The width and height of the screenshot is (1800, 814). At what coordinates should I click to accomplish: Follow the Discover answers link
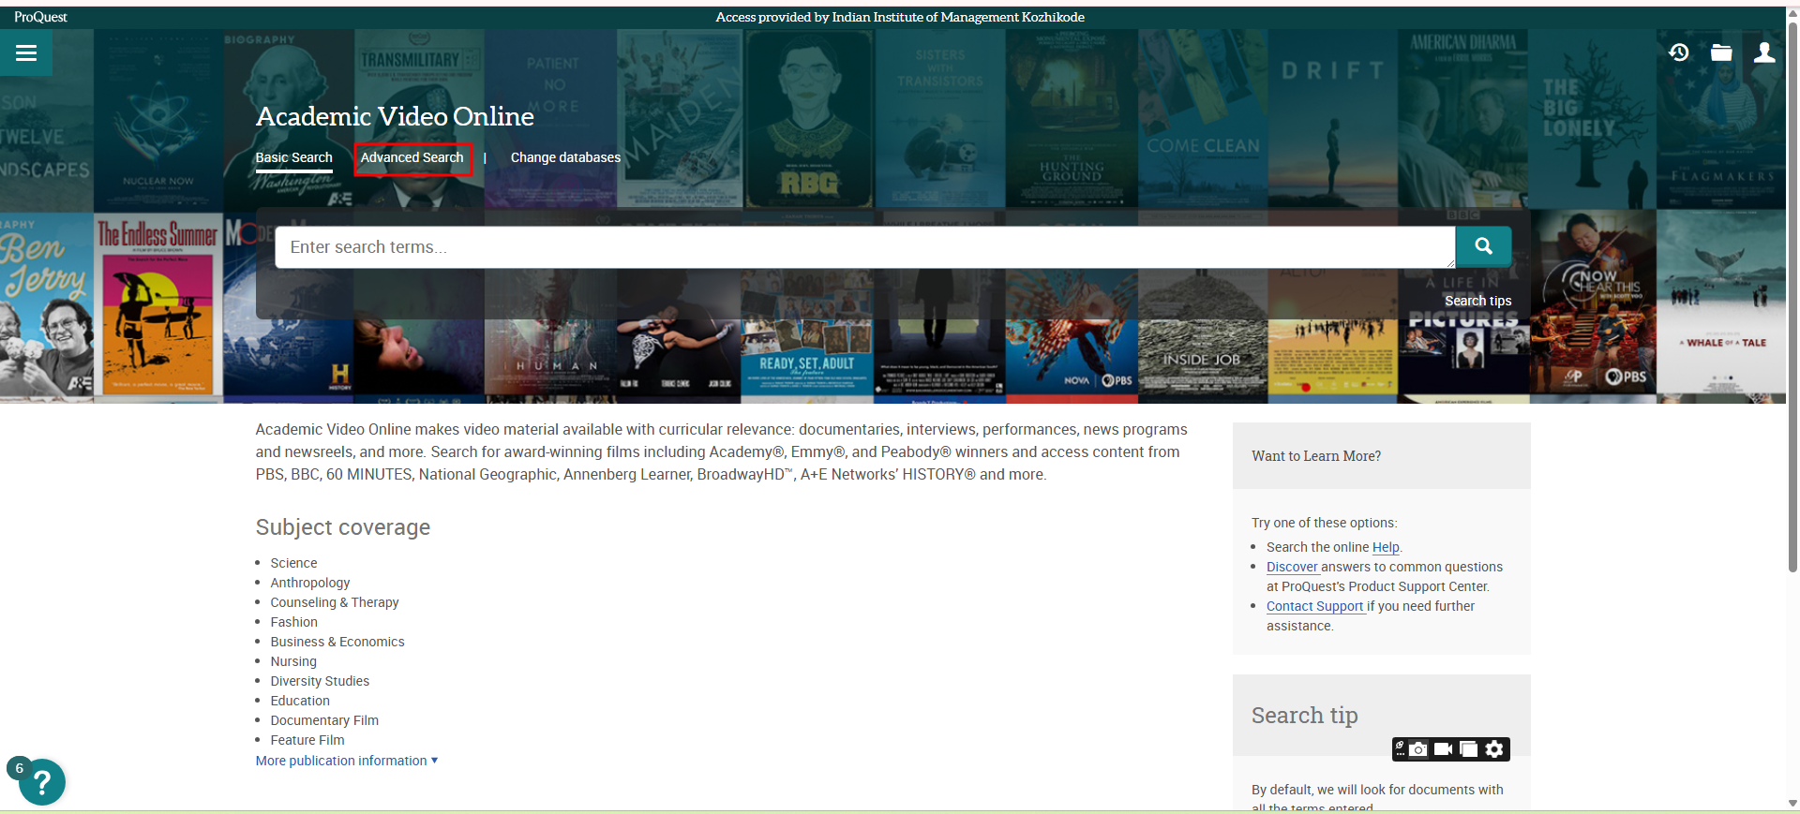click(x=1292, y=567)
